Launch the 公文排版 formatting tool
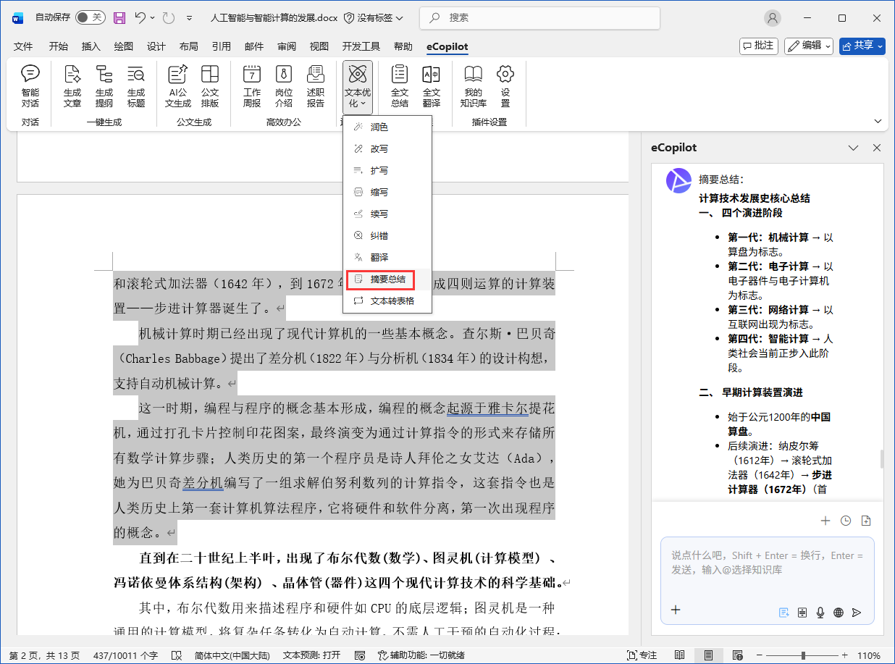The width and height of the screenshot is (895, 664). (210, 86)
